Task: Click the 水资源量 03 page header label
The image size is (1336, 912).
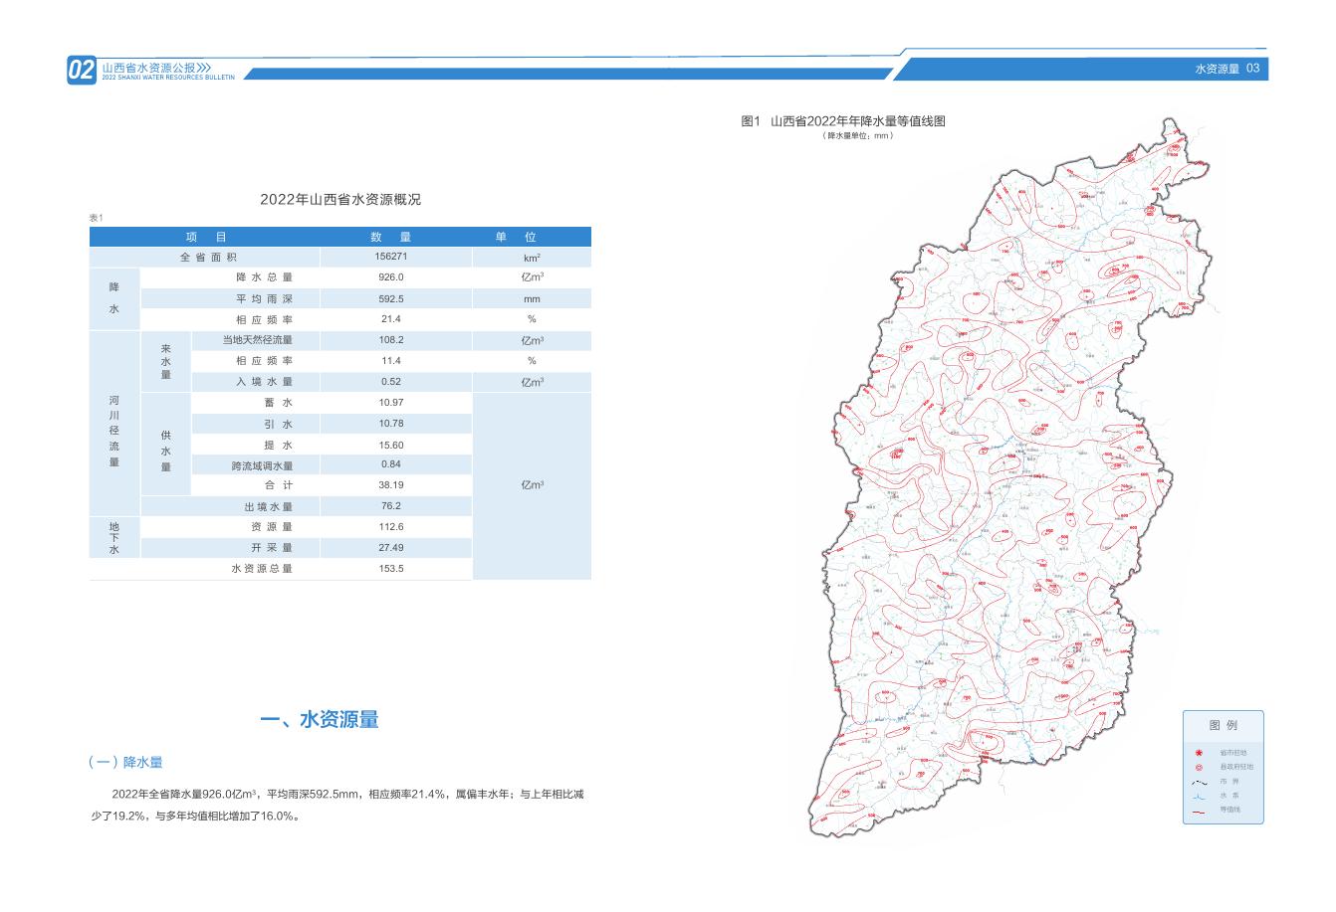Action: point(1226,69)
